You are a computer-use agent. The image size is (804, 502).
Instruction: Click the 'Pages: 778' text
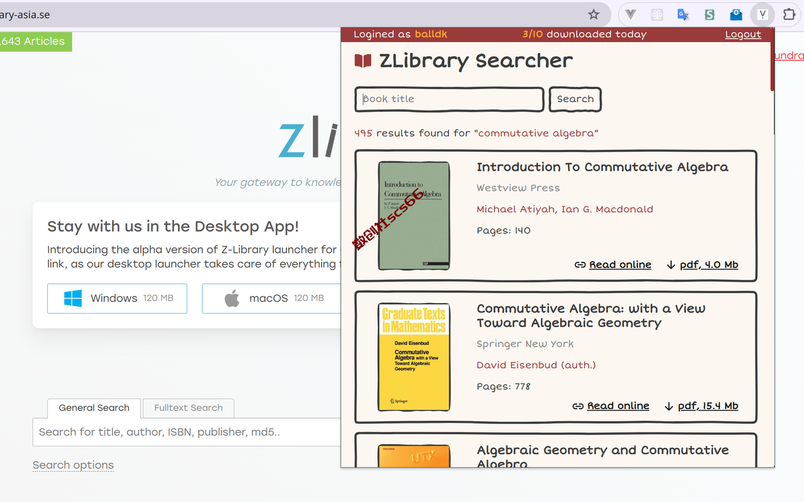pyautogui.click(x=504, y=387)
